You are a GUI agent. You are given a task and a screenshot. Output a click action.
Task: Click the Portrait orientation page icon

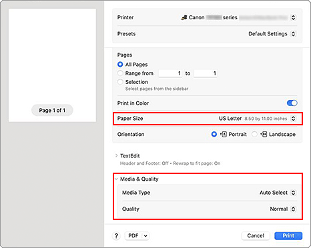[x=224, y=134]
